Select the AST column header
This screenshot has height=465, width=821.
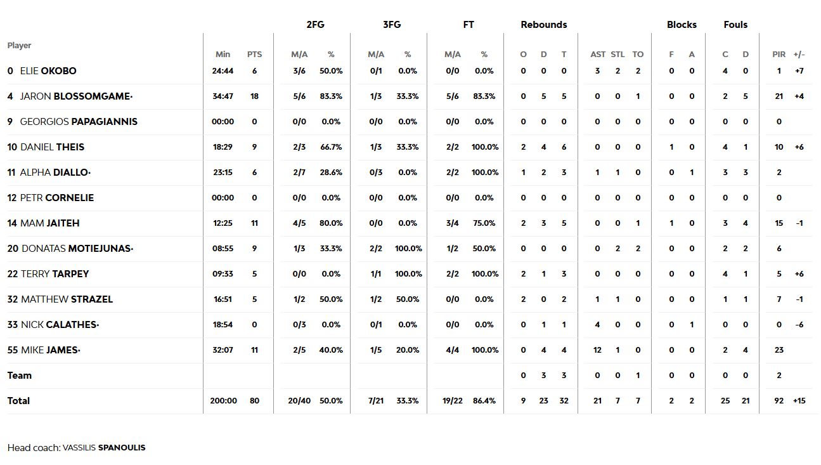(597, 55)
